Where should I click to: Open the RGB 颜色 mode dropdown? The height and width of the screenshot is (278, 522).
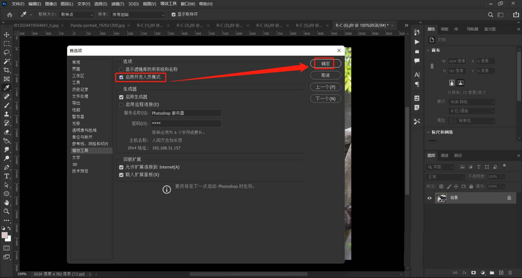click(x=472, y=102)
